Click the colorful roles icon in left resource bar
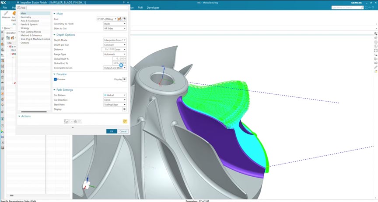 click(x=3, y=132)
